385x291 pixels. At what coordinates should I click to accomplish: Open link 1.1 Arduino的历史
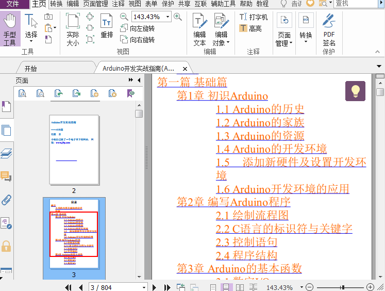(x=260, y=109)
